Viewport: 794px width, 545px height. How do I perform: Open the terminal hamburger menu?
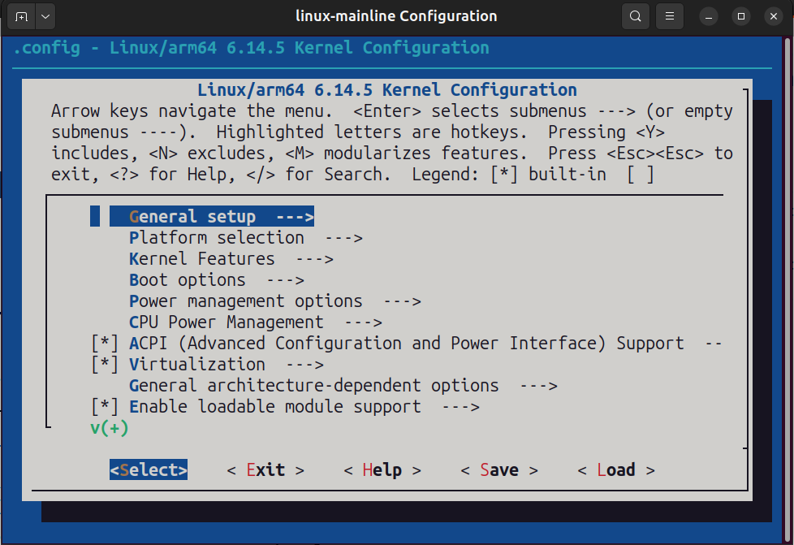(x=670, y=17)
